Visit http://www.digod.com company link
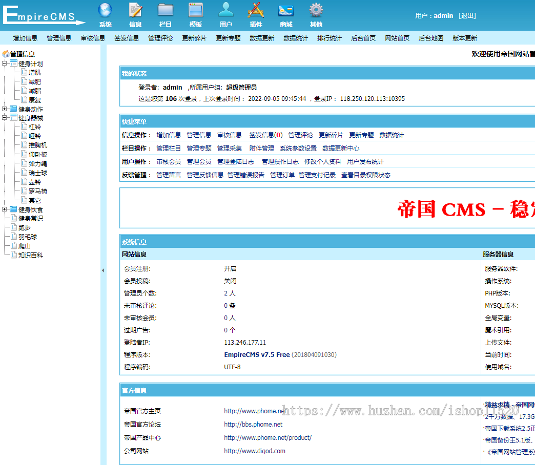Screen dimensions: 535x465 [255, 451]
